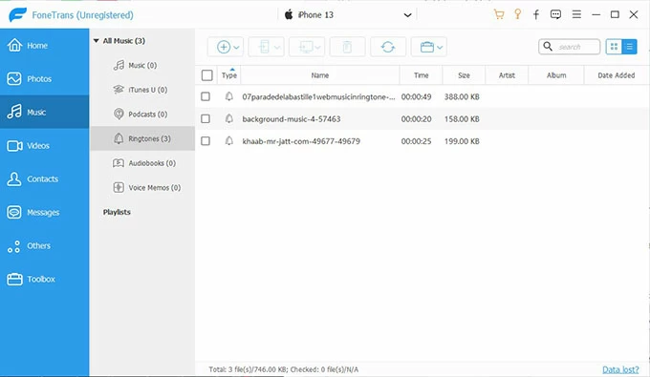Open the Facebook icon in title bar
Viewport: 650px width, 377px height.
536,14
